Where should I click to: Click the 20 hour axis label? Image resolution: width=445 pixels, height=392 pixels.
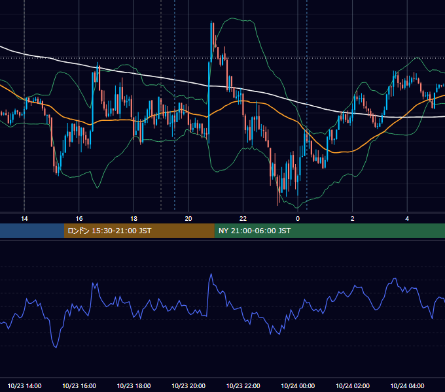(188, 219)
